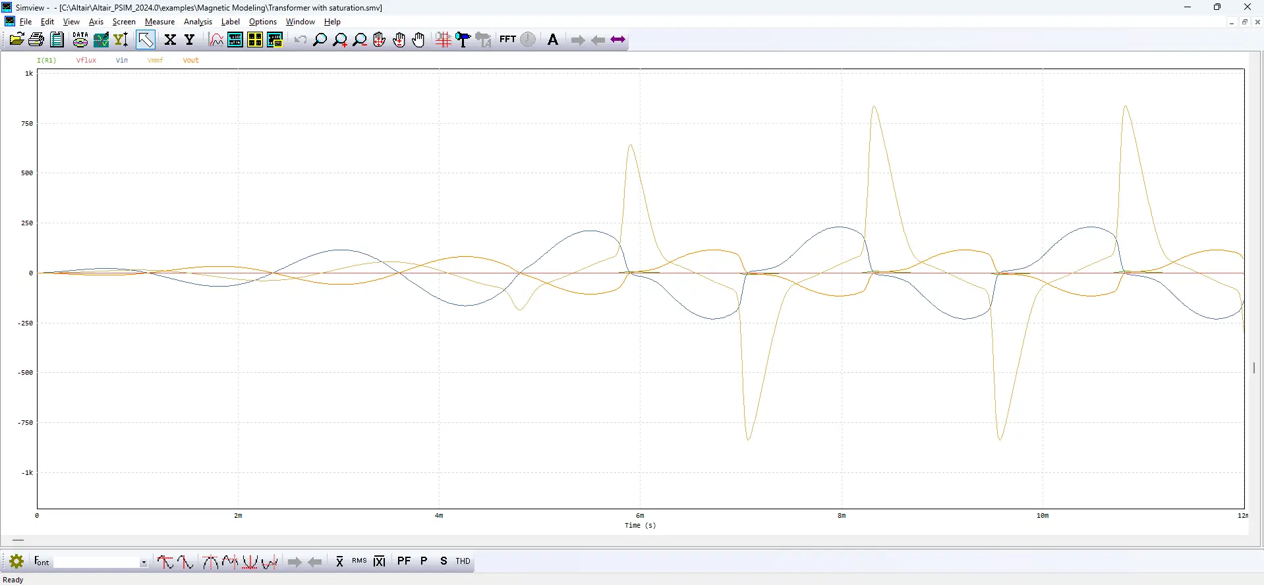
Task: Click the cyan screen layout icon
Action: tap(235, 40)
